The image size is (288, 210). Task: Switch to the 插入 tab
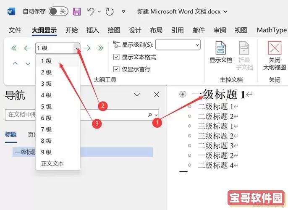pyautogui.click(x=92, y=30)
